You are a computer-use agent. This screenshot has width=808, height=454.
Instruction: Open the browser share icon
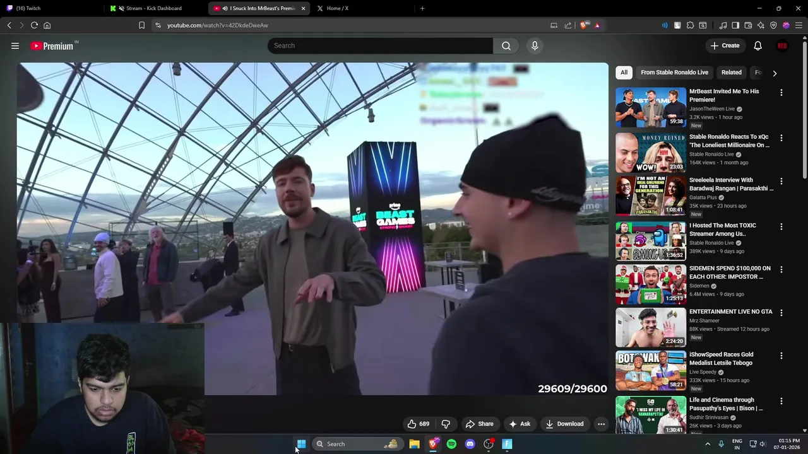click(x=568, y=25)
